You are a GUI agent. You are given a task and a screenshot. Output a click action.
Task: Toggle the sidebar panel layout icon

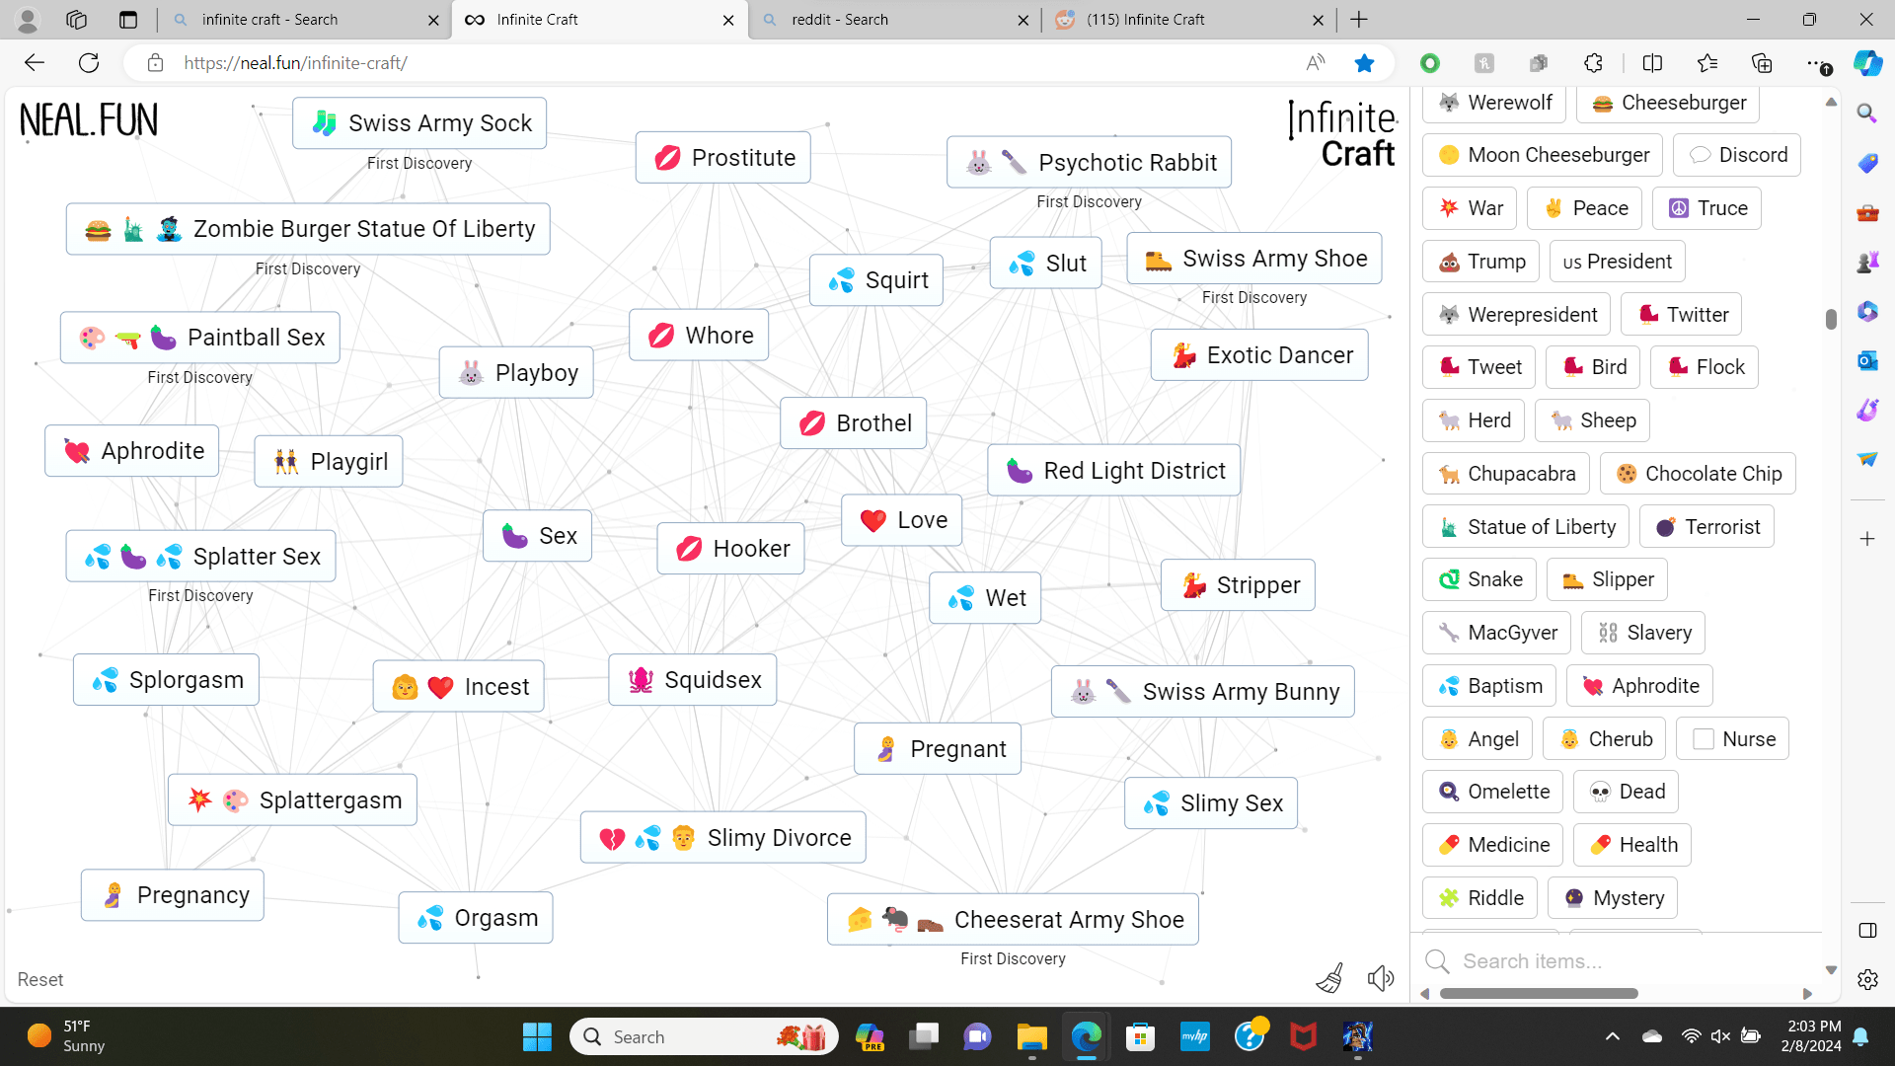pyautogui.click(x=1867, y=930)
